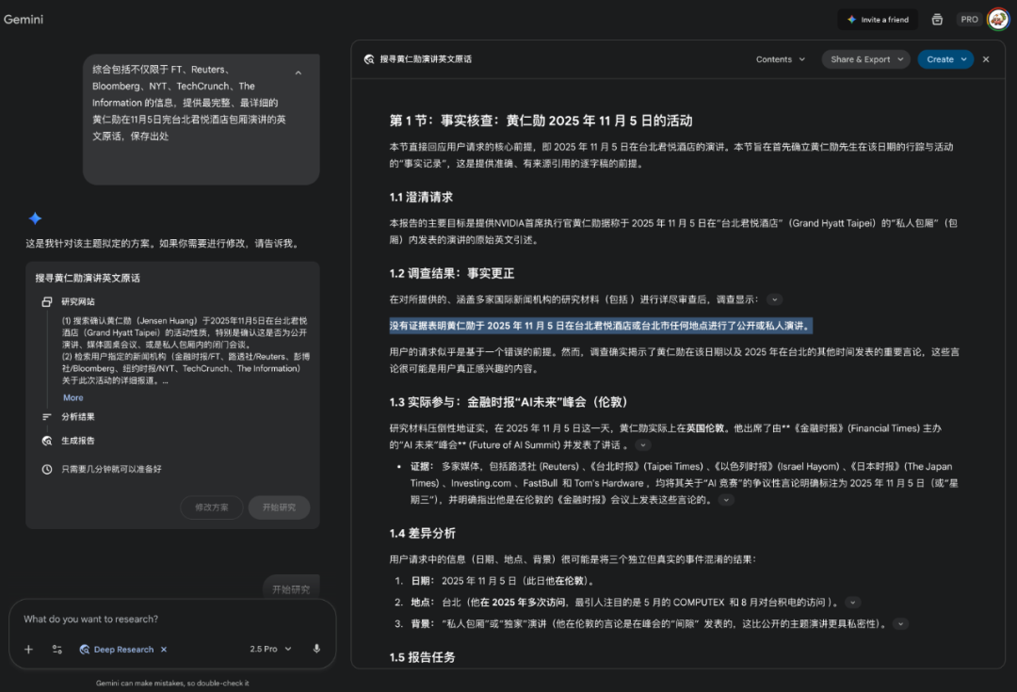The height and width of the screenshot is (692, 1017).
Task: Click the heading 1.1 澄清请求
Action: pos(421,197)
